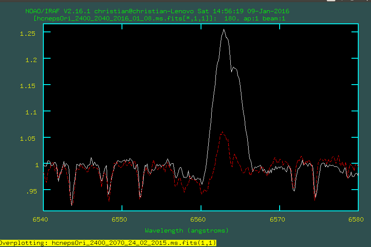Click the deep absorption dip near 6544 angstroms
Viewport: 371px width, 247px height.
point(72,203)
